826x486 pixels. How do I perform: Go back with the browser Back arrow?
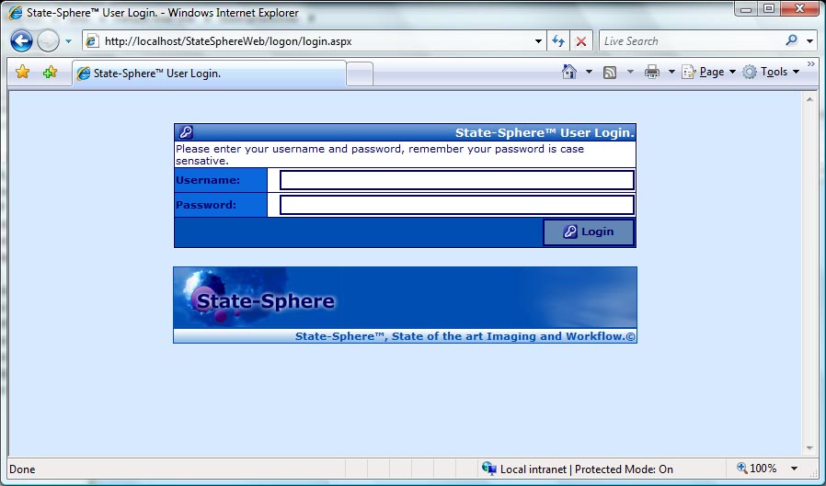21,41
